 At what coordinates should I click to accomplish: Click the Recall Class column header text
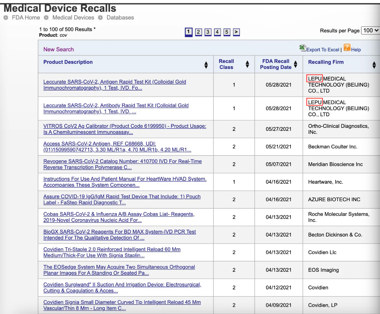(226, 64)
